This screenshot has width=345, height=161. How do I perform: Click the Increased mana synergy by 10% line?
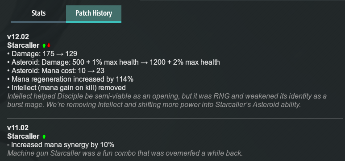(x=61, y=145)
